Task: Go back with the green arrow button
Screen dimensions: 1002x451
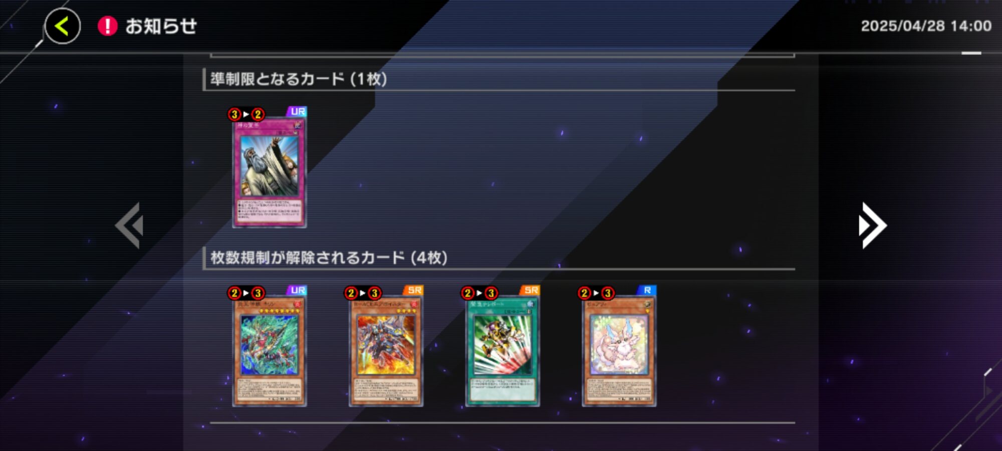Action: click(63, 26)
